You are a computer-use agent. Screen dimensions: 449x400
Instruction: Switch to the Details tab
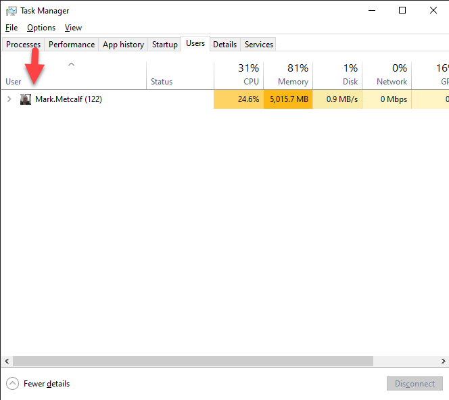point(224,45)
